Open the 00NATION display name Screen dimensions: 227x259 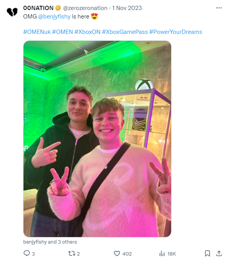coord(38,8)
